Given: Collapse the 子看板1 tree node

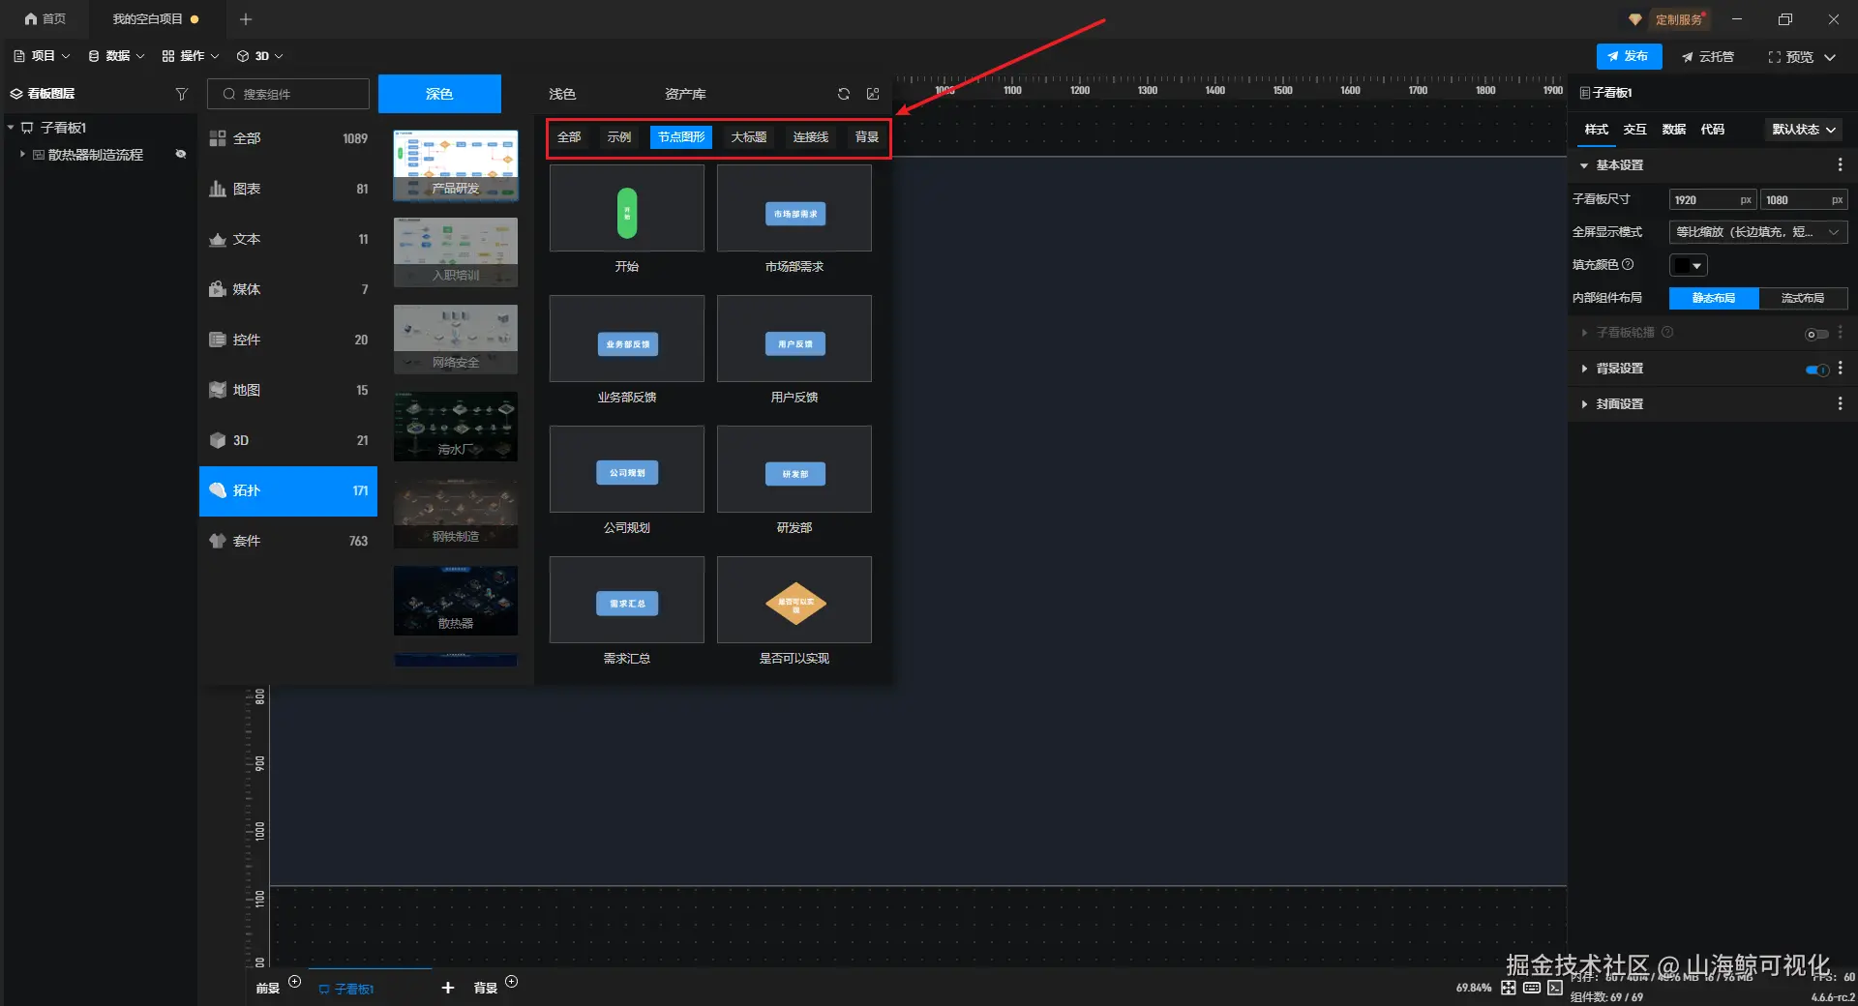Looking at the screenshot, I should point(11,128).
